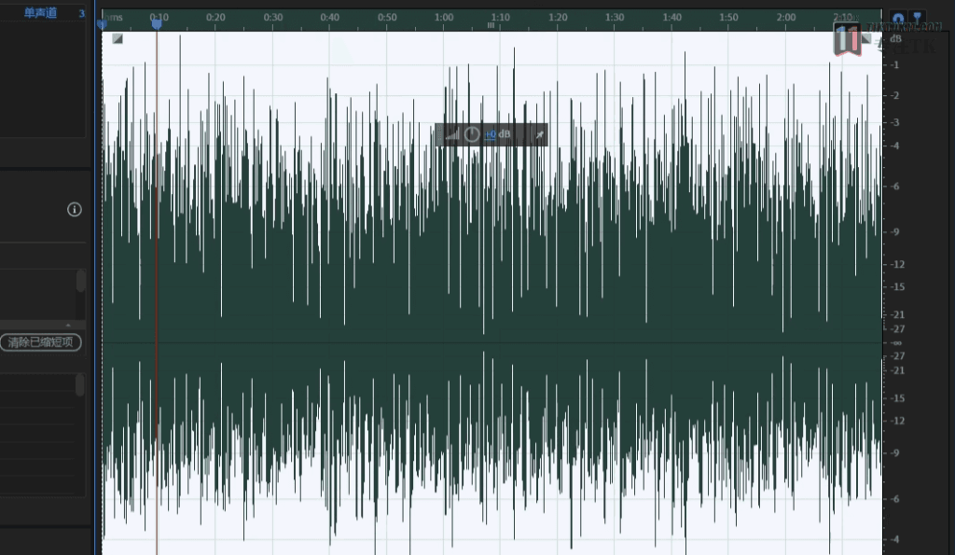
Task: Click the timeline ruler at 0:30
Action: click(273, 18)
